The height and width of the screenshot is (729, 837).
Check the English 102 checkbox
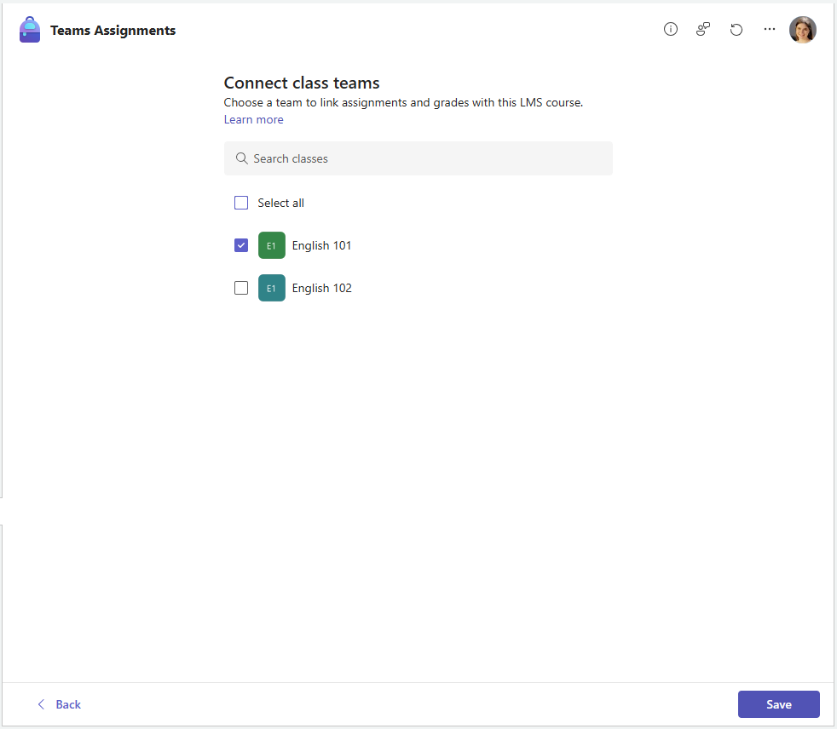(241, 288)
